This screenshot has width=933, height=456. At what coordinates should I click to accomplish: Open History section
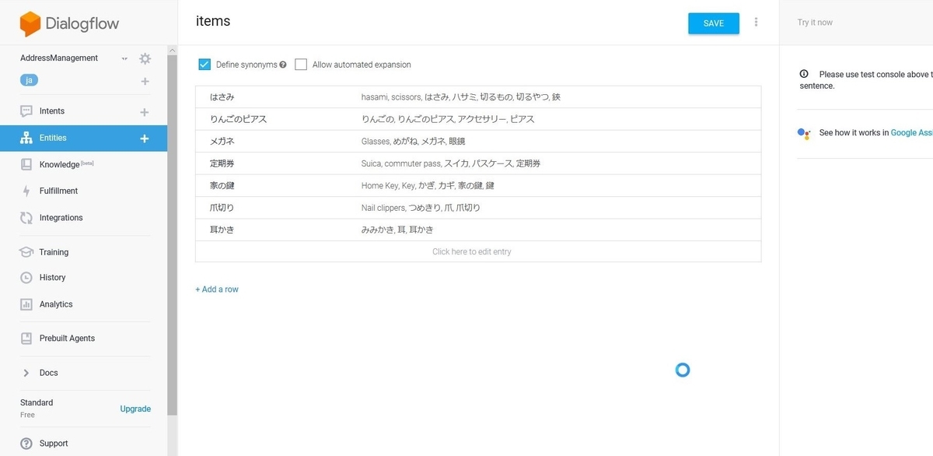tap(52, 277)
